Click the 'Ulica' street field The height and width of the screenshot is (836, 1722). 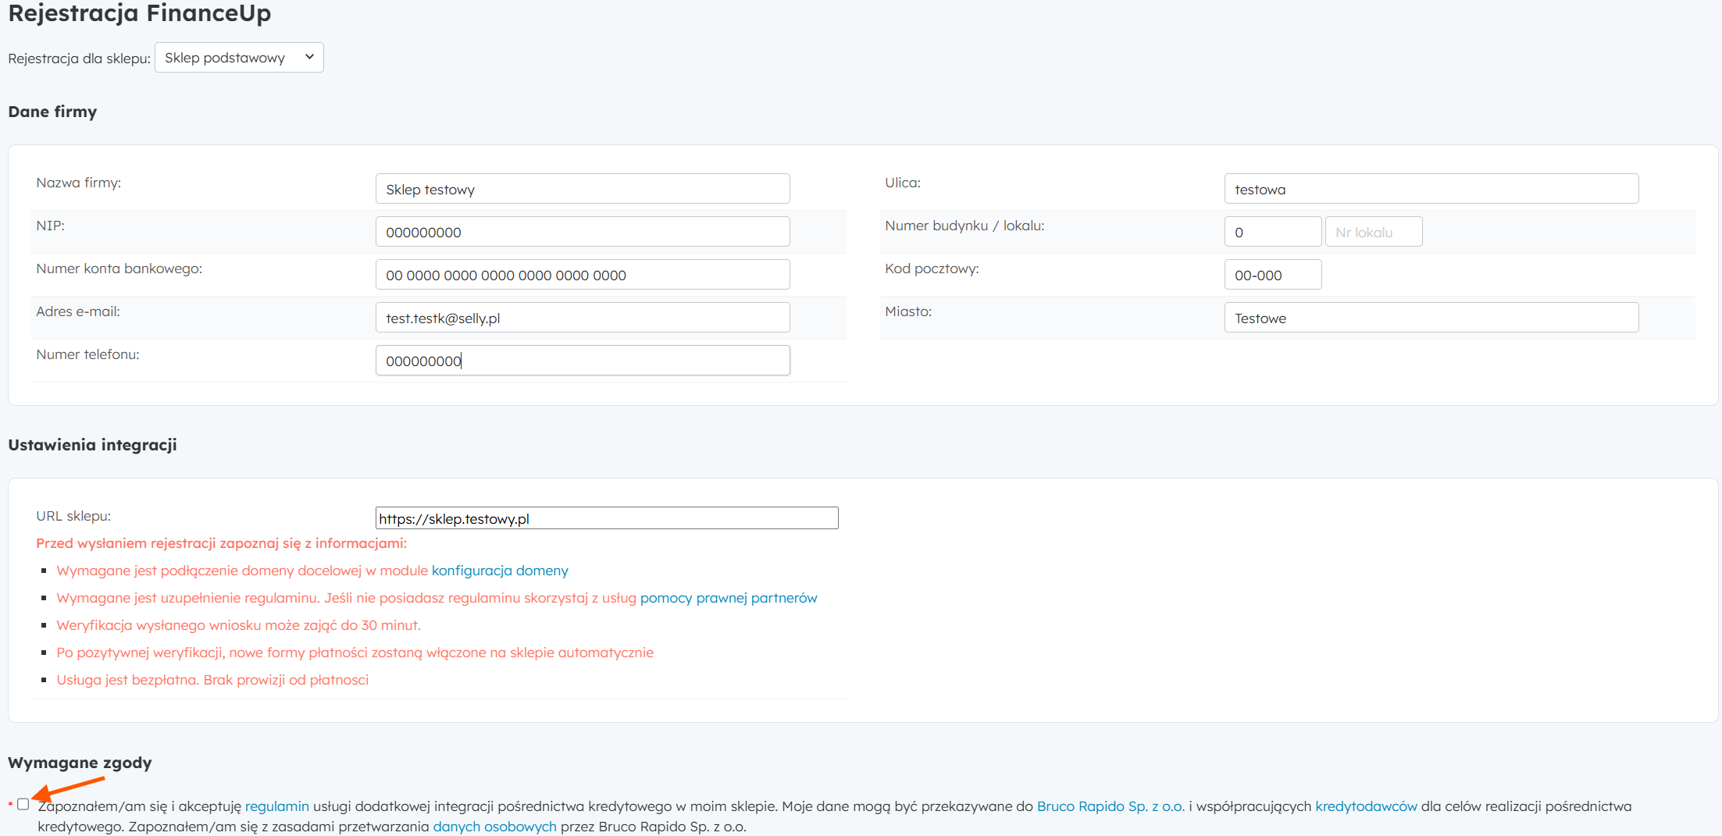(1431, 189)
